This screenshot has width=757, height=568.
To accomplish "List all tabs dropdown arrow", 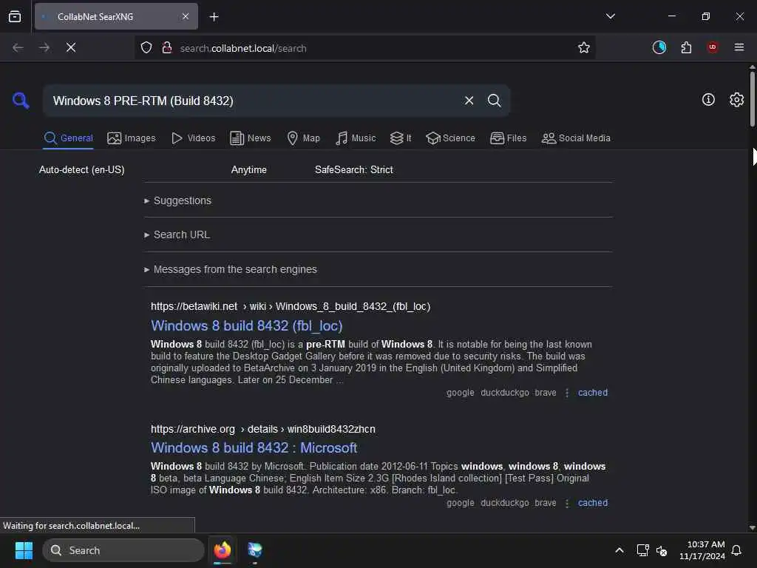I will click(610, 16).
